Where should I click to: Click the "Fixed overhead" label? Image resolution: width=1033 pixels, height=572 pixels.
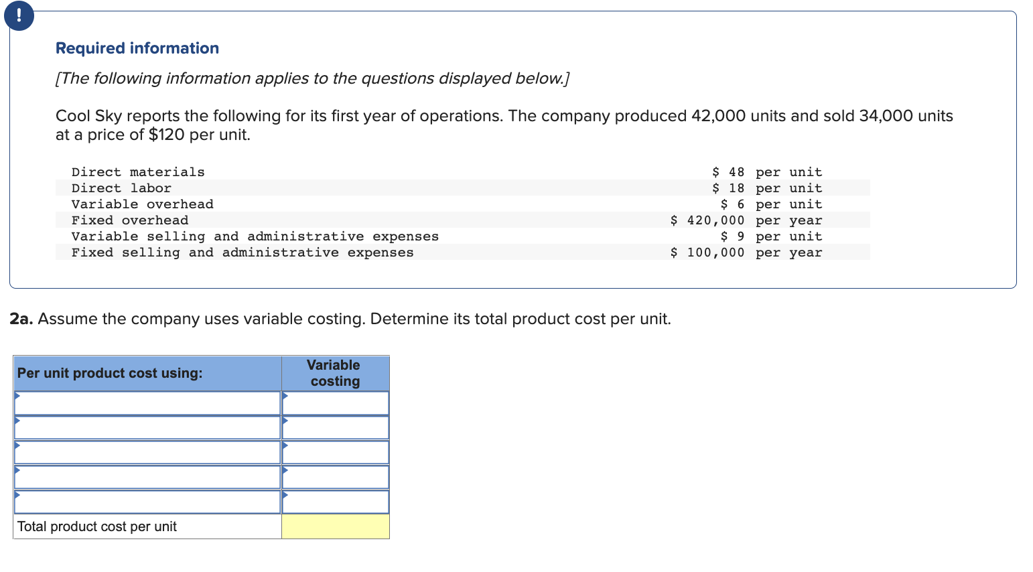(130, 220)
